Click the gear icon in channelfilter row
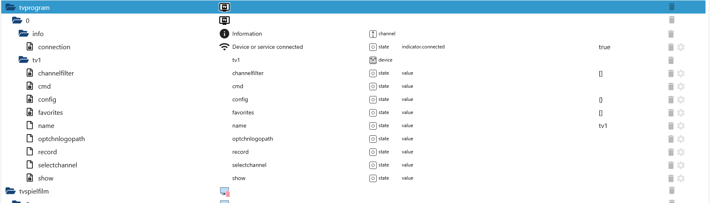Screen dimensions: 710x203 (681, 73)
